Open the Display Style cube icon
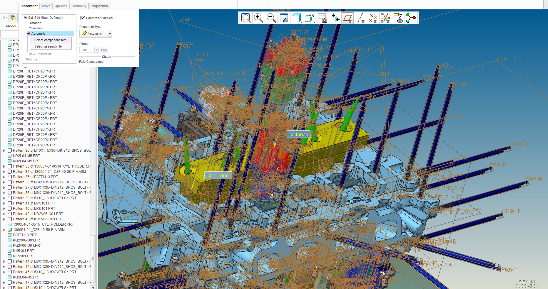This screenshot has width=548, height=289. [x=297, y=18]
